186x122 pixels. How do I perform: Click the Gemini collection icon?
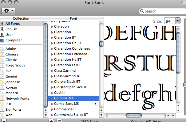2,76
